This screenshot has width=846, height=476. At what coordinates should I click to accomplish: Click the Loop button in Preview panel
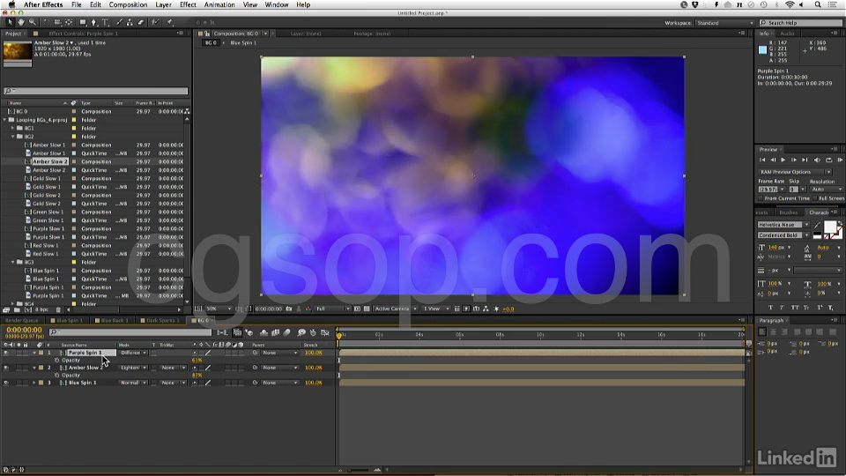click(828, 160)
